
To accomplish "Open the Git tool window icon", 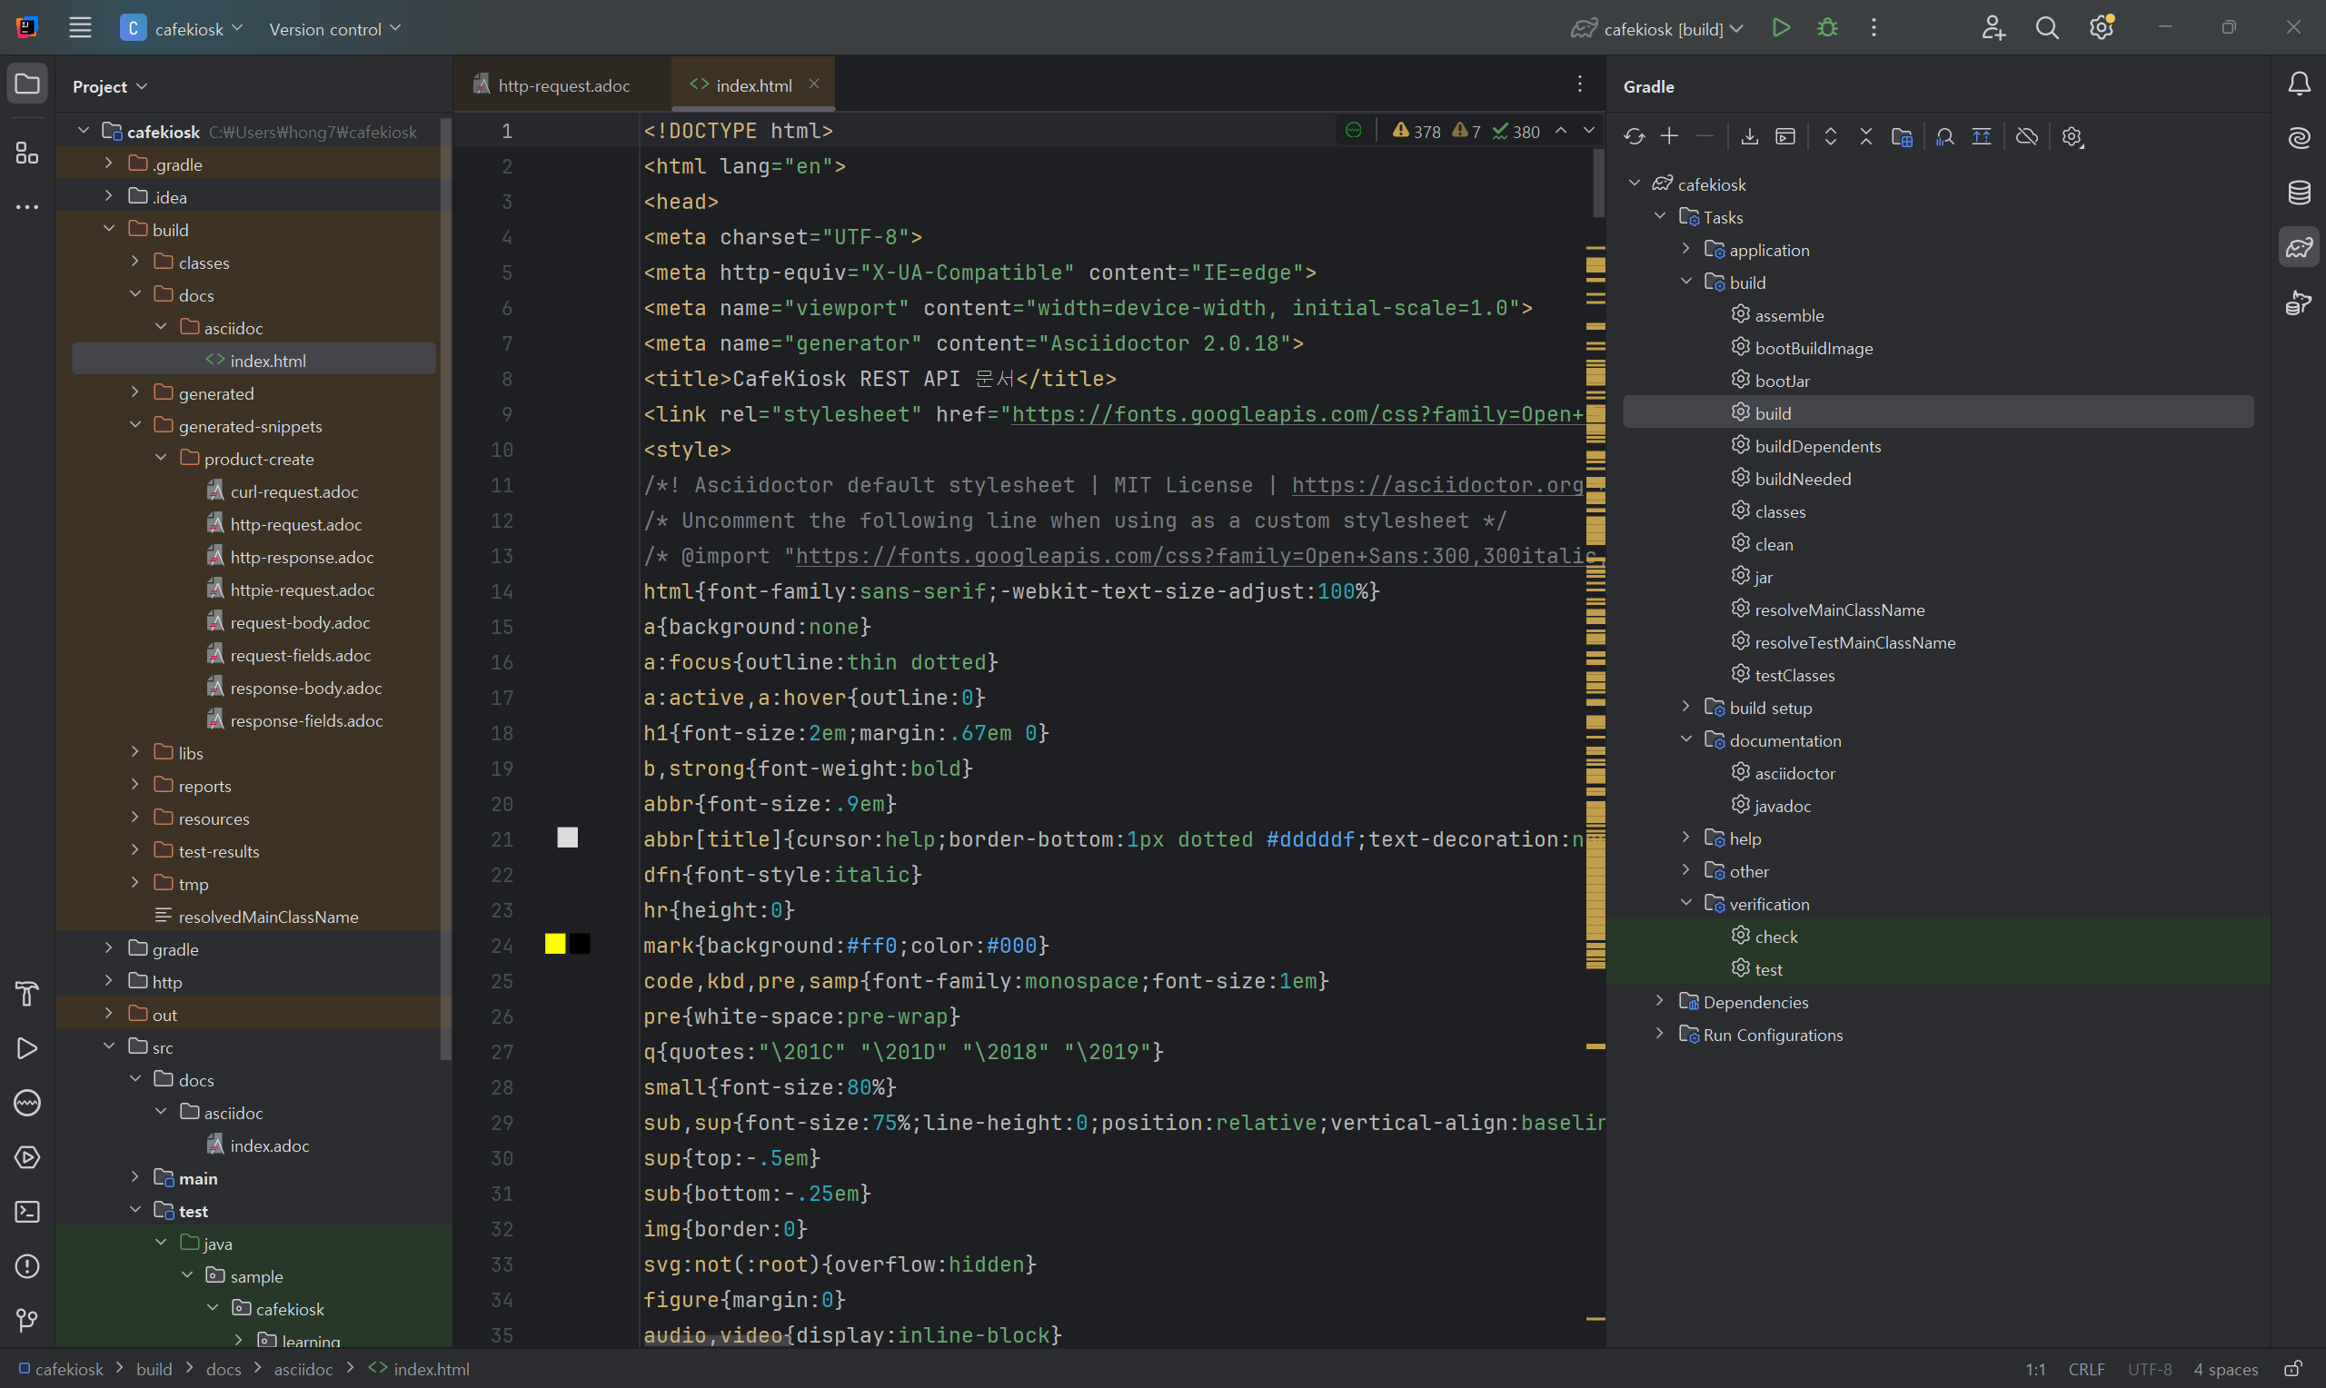I will [27, 1320].
